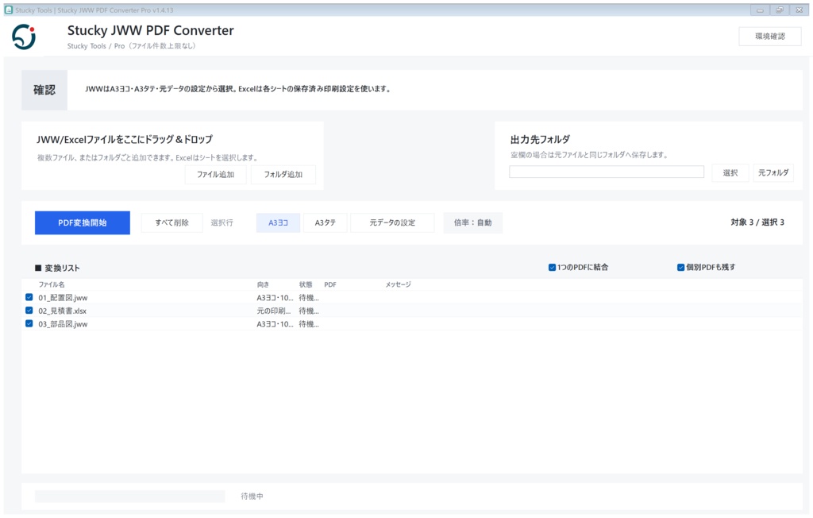Screen dimensions: 813x518
Task: Select file name 03_部品図.jww
Action: tap(63, 324)
